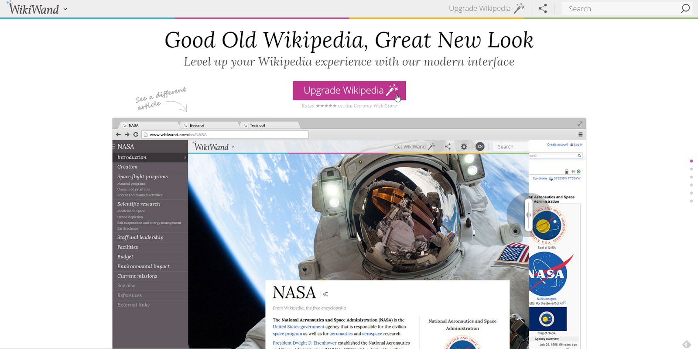
Task: Switch to the Beyoncé tab in the demo browser
Action: pos(209,125)
